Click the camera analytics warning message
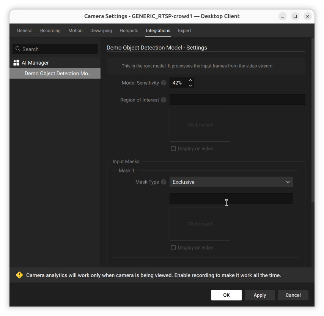Image resolution: width=324 pixels, height=316 pixels. point(154,275)
